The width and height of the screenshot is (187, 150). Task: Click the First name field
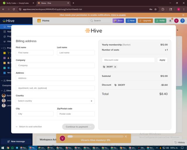[34, 53]
